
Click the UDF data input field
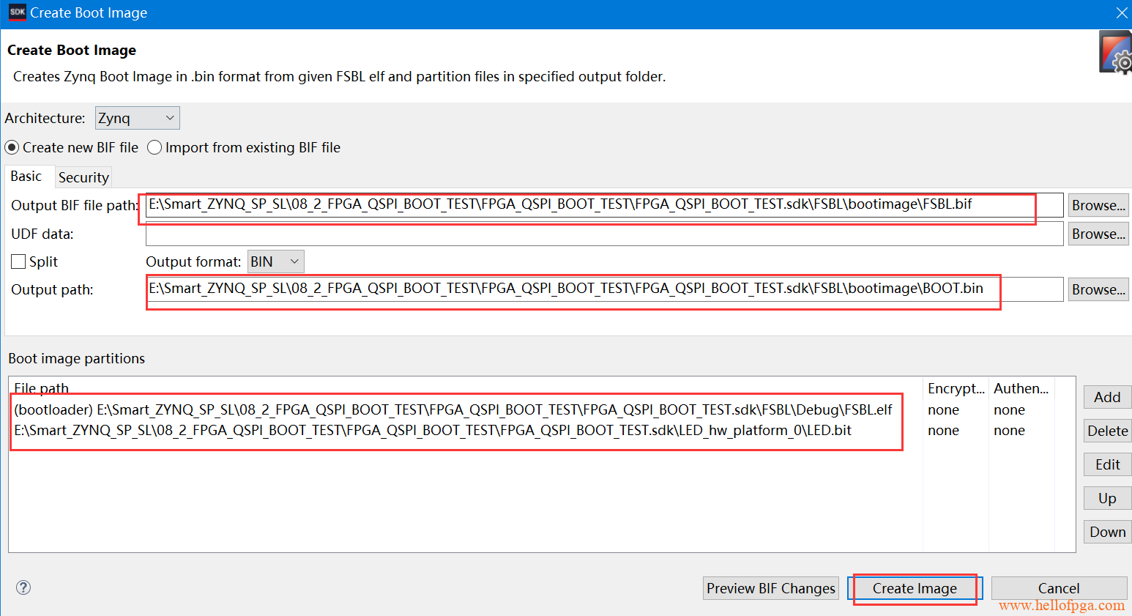coord(603,234)
